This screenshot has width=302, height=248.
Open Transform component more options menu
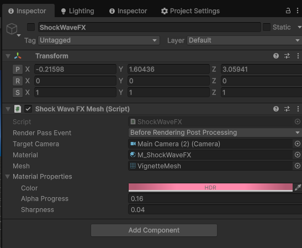pyautogui.click(x=298, y=56)
